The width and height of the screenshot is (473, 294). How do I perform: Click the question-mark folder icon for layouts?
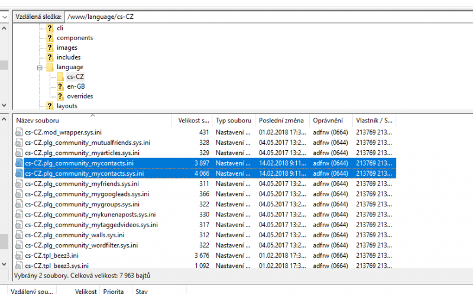point(50,106)
